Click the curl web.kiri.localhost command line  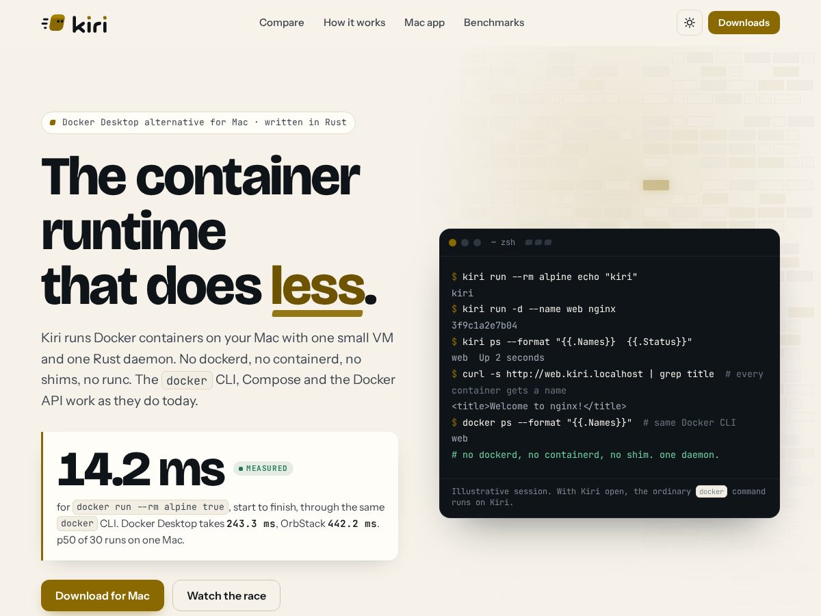(x=583, y=374)
